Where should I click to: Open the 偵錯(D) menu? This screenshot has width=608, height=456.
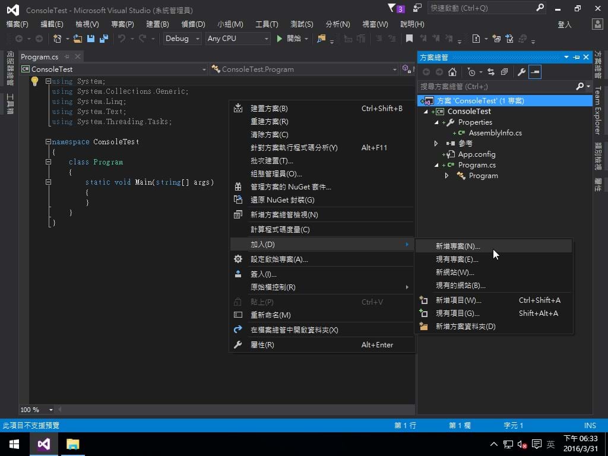(x=193, y=24)
